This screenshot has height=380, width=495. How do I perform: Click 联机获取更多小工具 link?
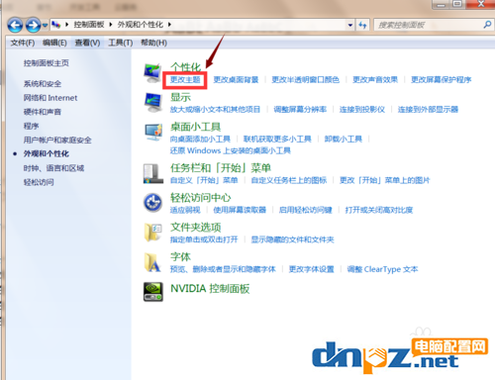pyautogui.click(x=277, y=140)
